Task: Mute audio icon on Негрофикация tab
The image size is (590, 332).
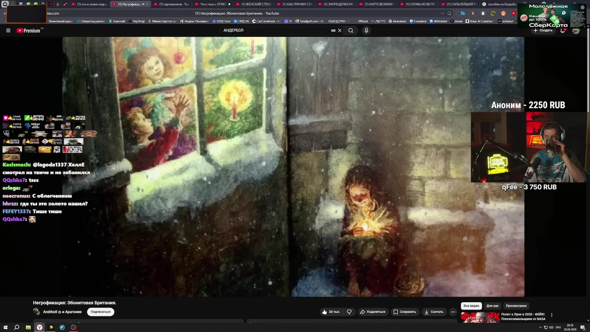Action: pyautogui.click(x=143, y=4)
